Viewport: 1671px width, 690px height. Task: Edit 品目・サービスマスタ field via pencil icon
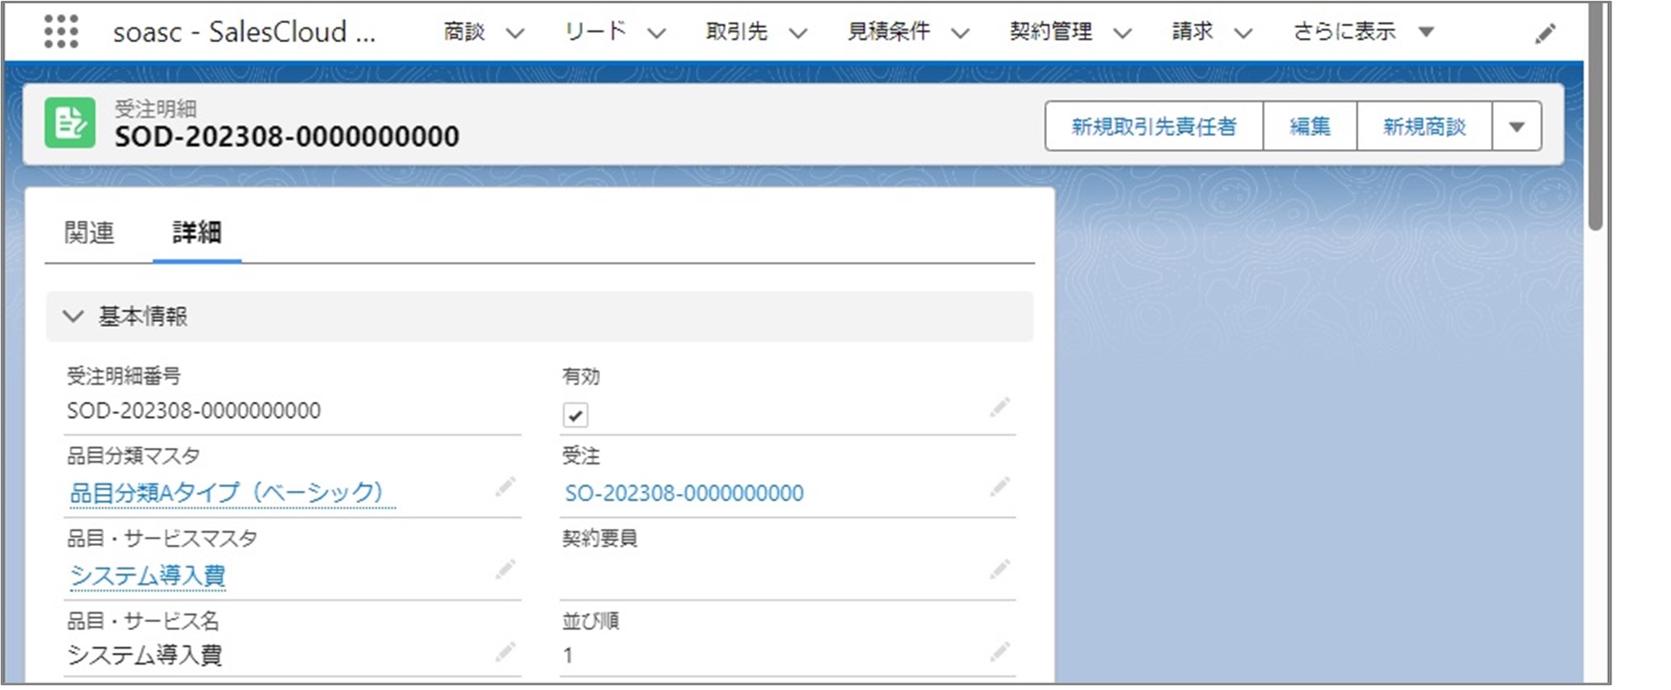pos(505,569)
